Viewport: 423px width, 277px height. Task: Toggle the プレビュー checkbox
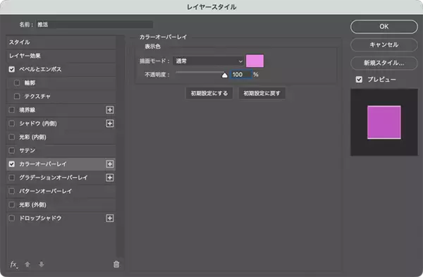coord(359,80)
